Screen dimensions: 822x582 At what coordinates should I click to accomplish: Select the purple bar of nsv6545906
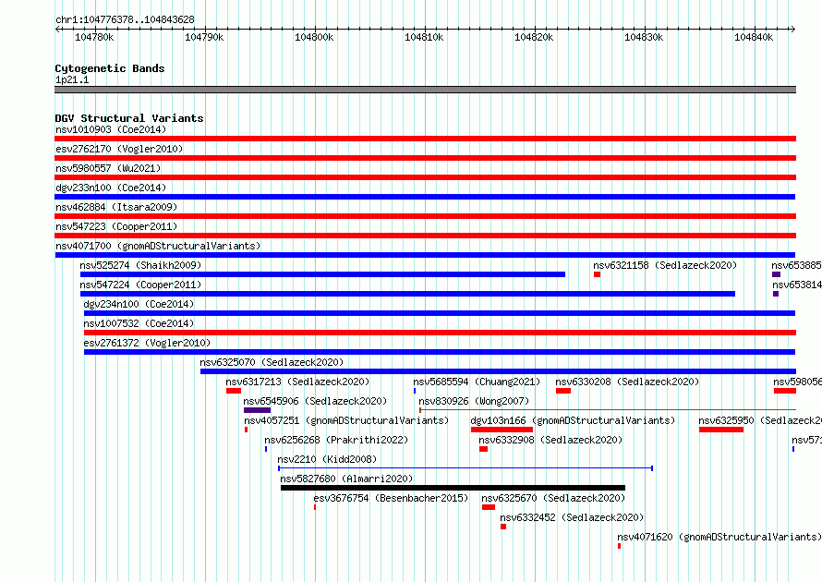coord(257,410)
